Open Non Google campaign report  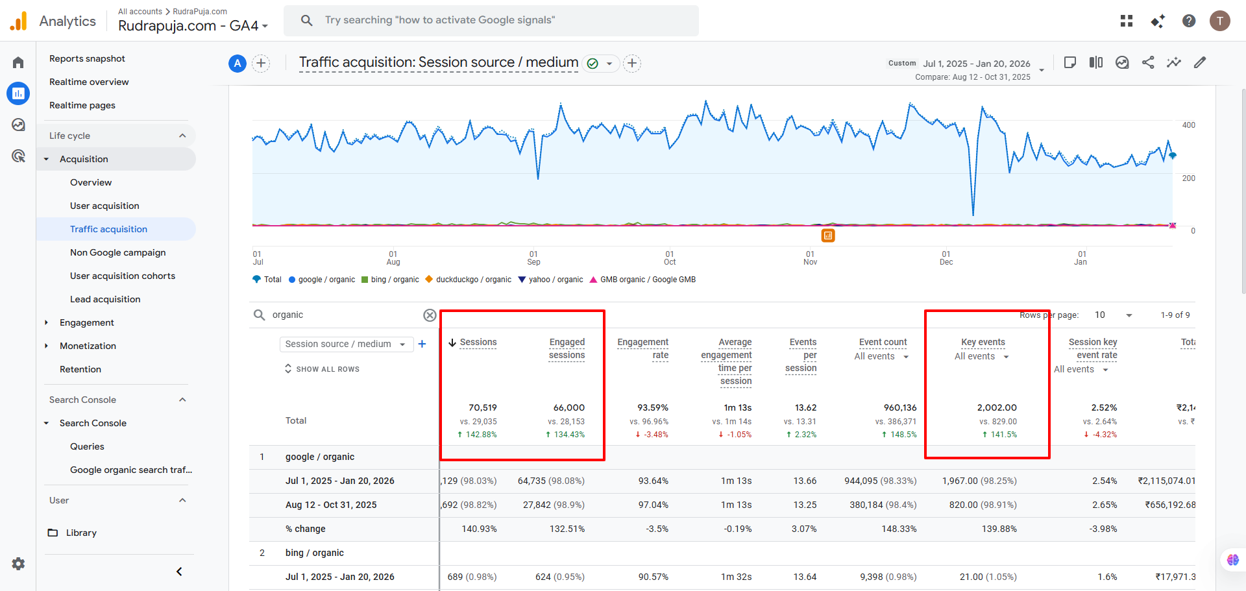(x=117, y=252)
